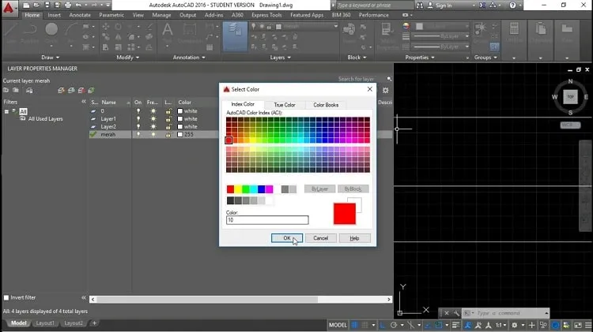This screenshot has width=593, height=332.
Task: Collapse the All filters tree node
Action: (x=6, y=111)
